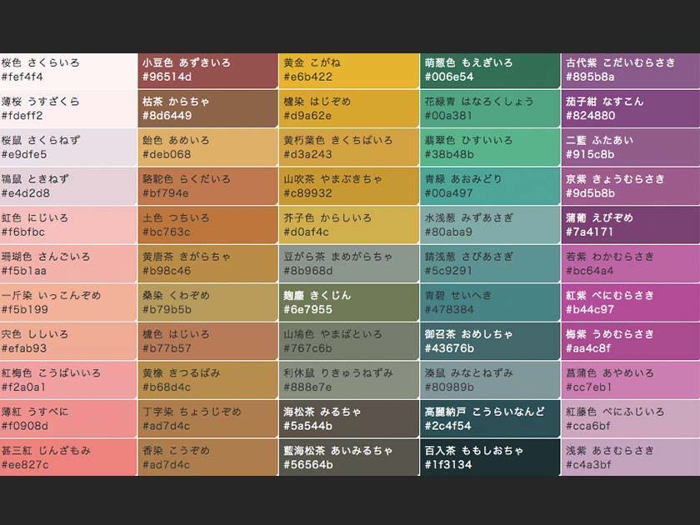Choose the 青碧 せいへき #478384 swatch

coord(489,302)
